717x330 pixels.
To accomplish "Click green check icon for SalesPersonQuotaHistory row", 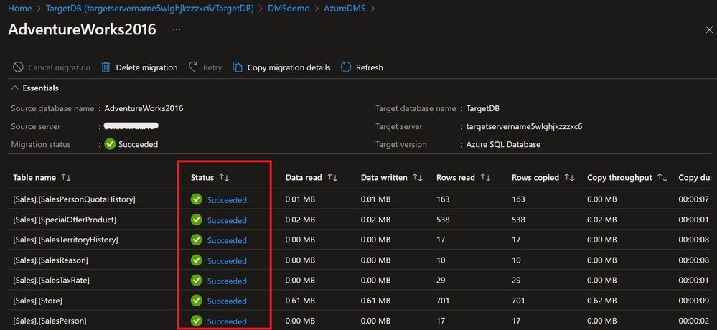I will click(196, 199).
